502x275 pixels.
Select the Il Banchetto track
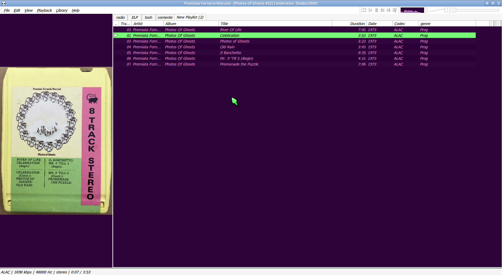294,53
